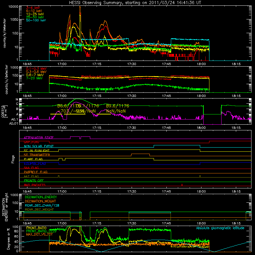
Task: Click the HESSI Observing Summary title text
Action: [x=135, y=3]
